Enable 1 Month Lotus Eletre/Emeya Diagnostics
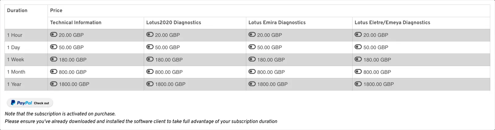Viewport: 495px width, 130px height. [358, 71]
